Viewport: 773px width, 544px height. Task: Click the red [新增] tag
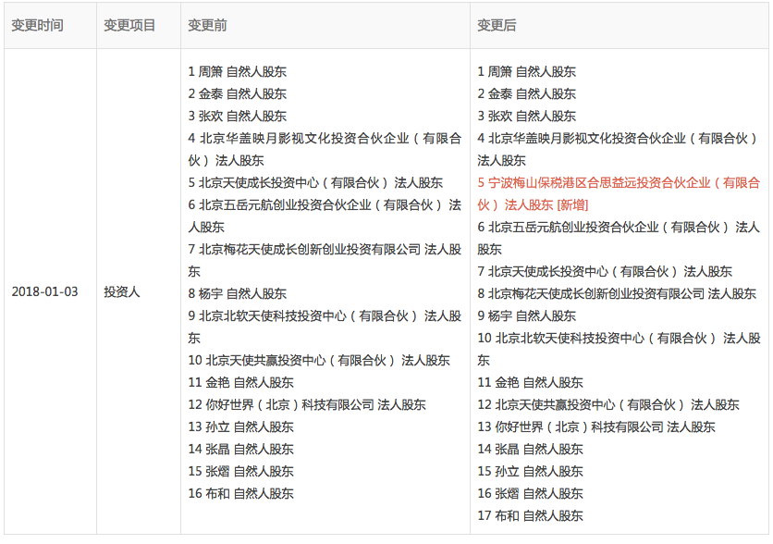pos(572,204)
